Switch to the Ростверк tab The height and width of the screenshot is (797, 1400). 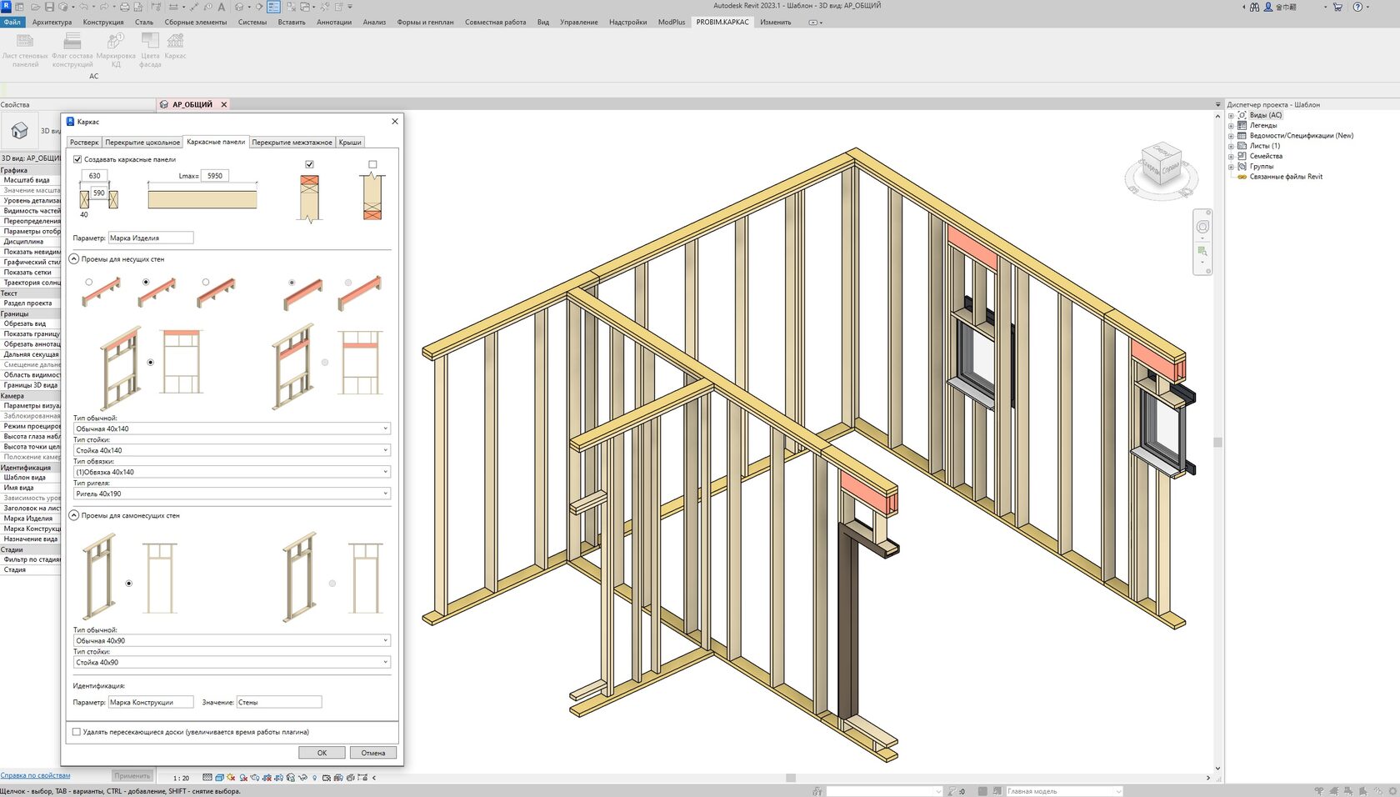[83, 142]
